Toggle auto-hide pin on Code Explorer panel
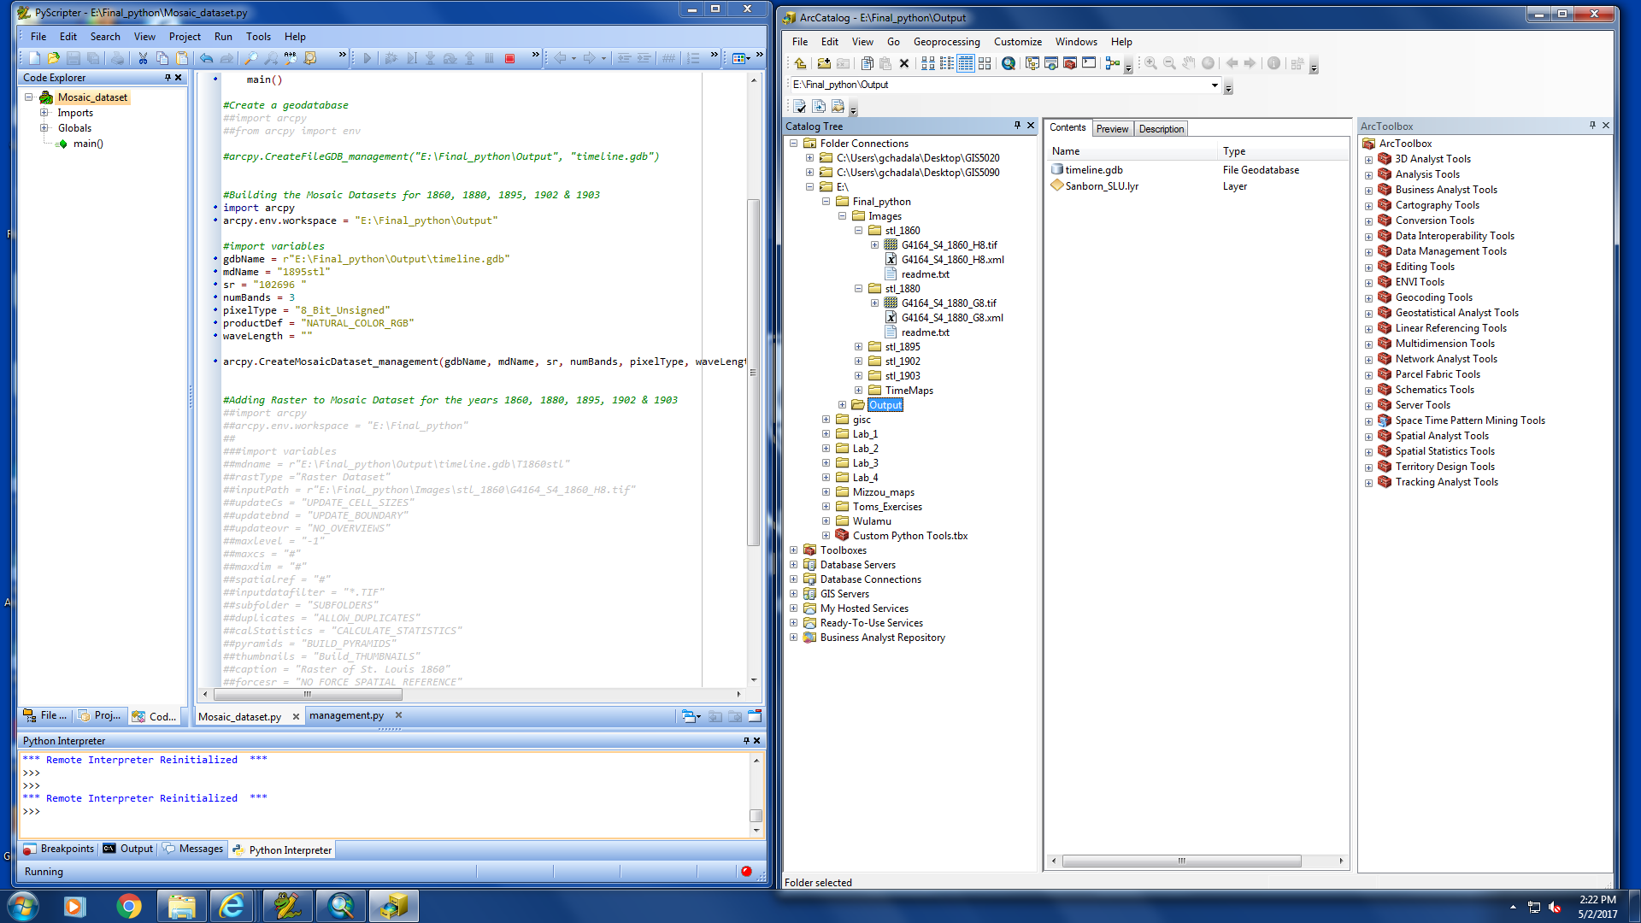This screenshot has width=1641, height=923. [x=168, y=78]
